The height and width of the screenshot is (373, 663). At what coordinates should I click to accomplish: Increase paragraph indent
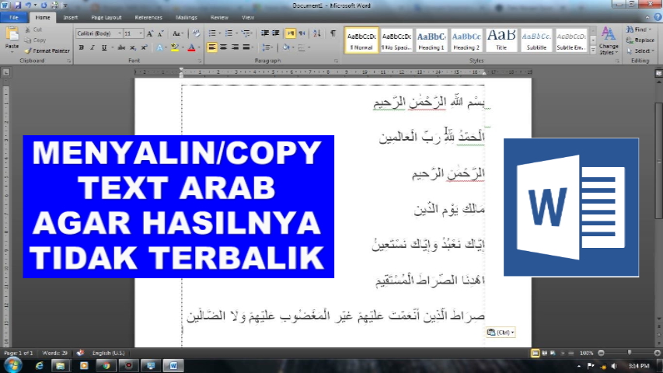point(276,33)
